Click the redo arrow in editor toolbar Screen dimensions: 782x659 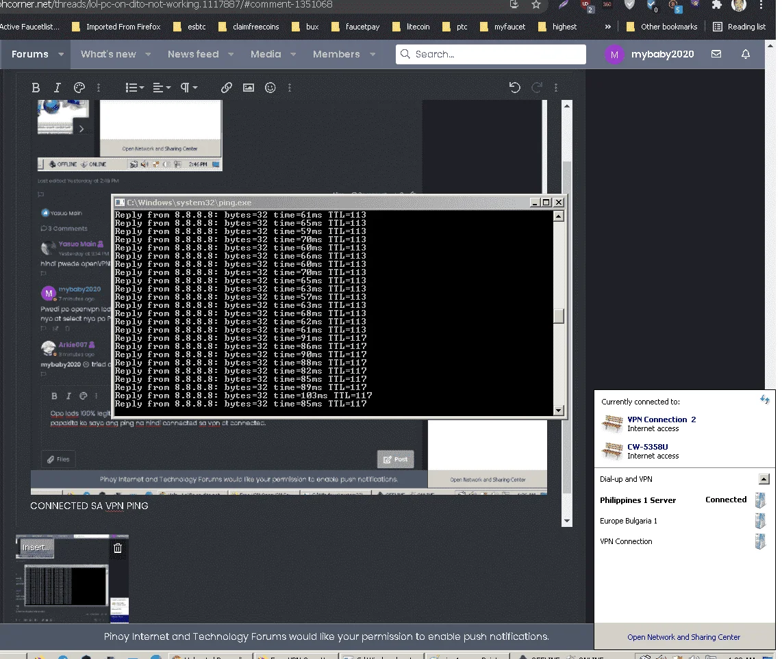click(537, 88)
